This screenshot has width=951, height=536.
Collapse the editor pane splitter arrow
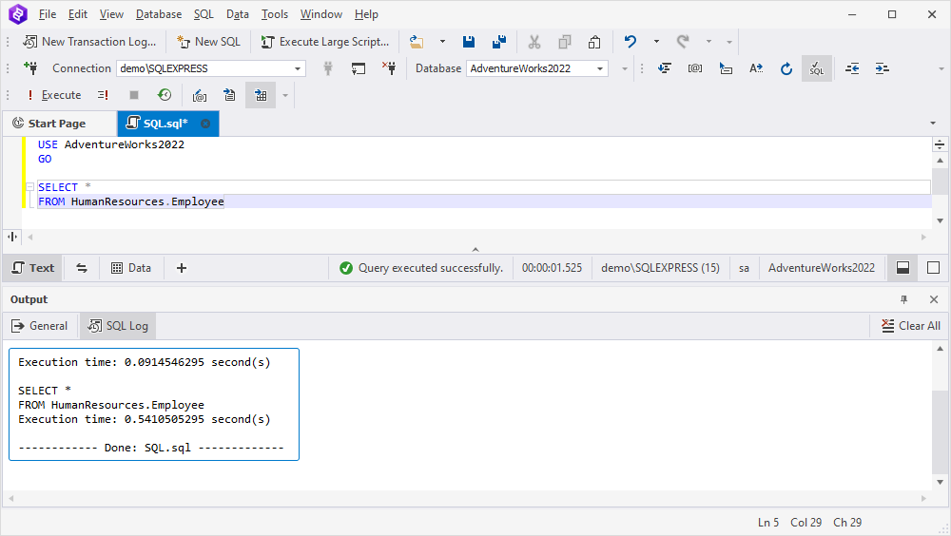click(x=475, y=249)
